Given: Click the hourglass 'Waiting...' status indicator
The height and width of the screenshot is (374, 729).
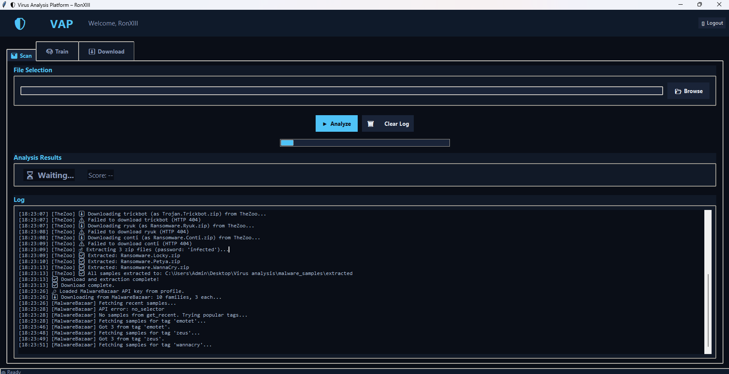Looking at the screenshot, I should pos(49,175).
